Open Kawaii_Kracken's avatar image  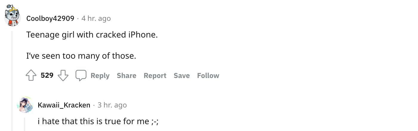(25, 105)
